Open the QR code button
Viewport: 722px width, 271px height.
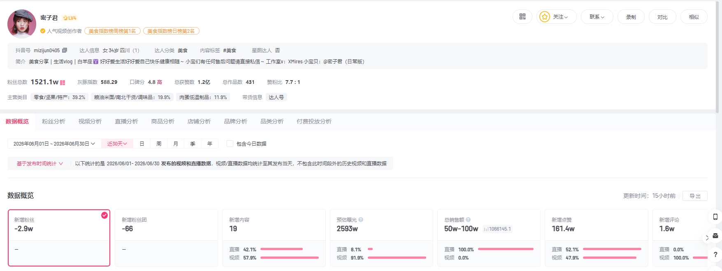pyautogui.click(x=522, y=17)
